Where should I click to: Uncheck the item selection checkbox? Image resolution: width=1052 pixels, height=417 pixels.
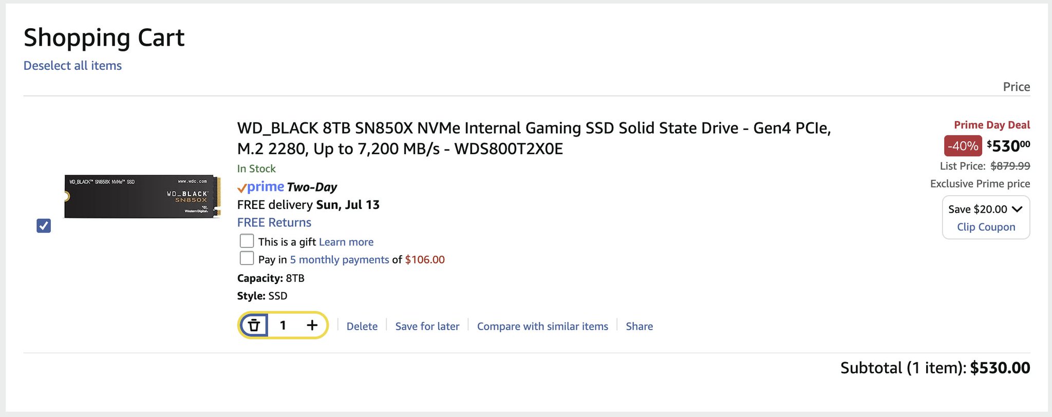pyautogui.click(x=44, y=225)
